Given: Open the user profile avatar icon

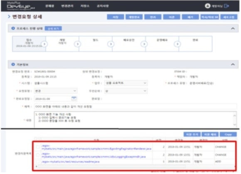Looking at the screenshot, I should 207,6.
